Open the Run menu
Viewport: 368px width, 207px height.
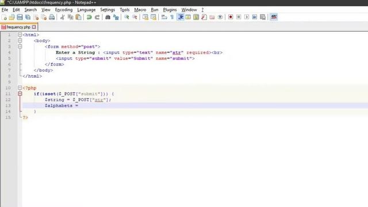(154, 10)
